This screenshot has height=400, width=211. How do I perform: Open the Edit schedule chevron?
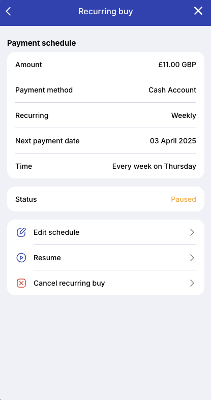pos(192,232)
